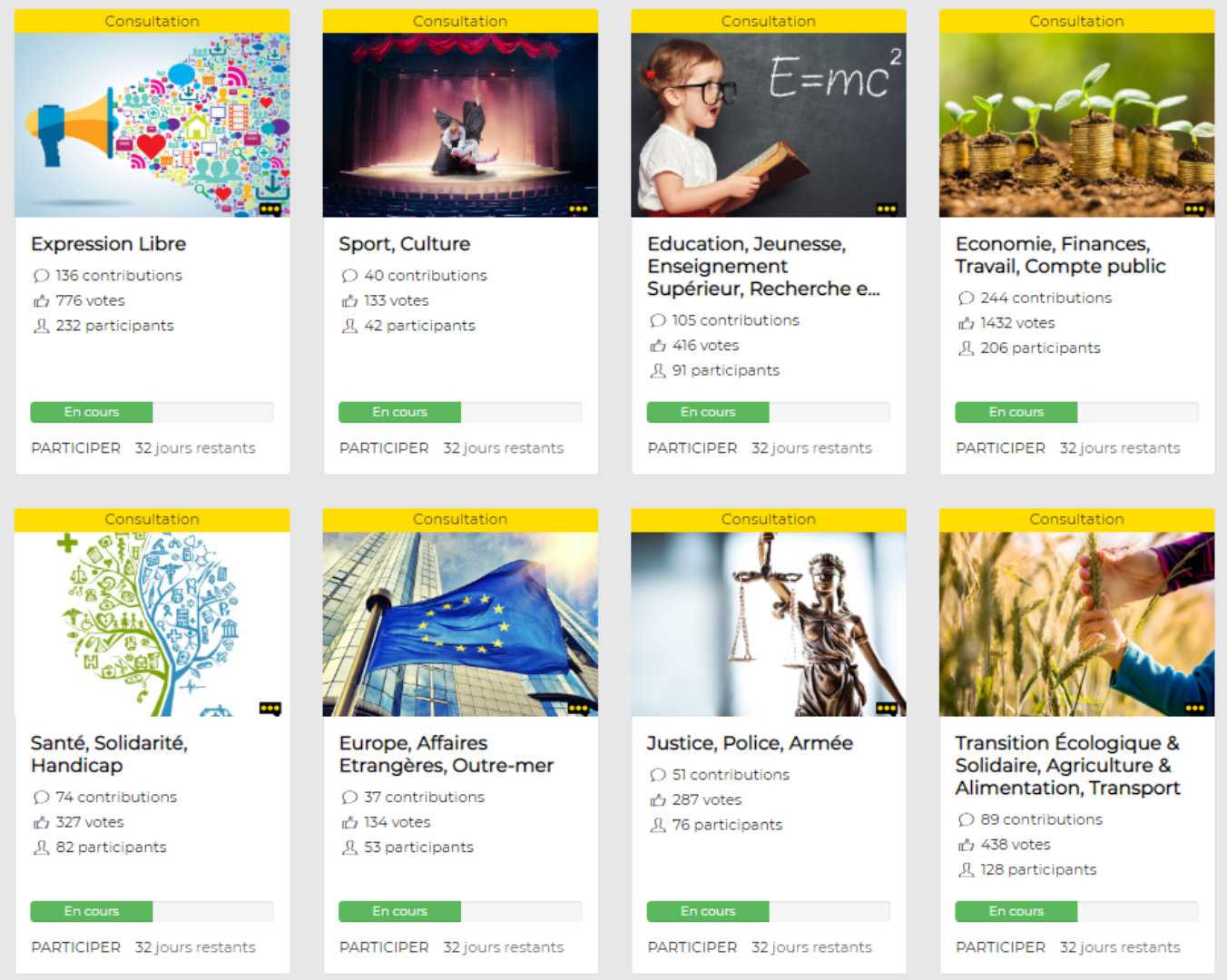This screenshot has height=980, width=1227.
Task: Click person icon beside 128 participants
Action: (967, 869)
